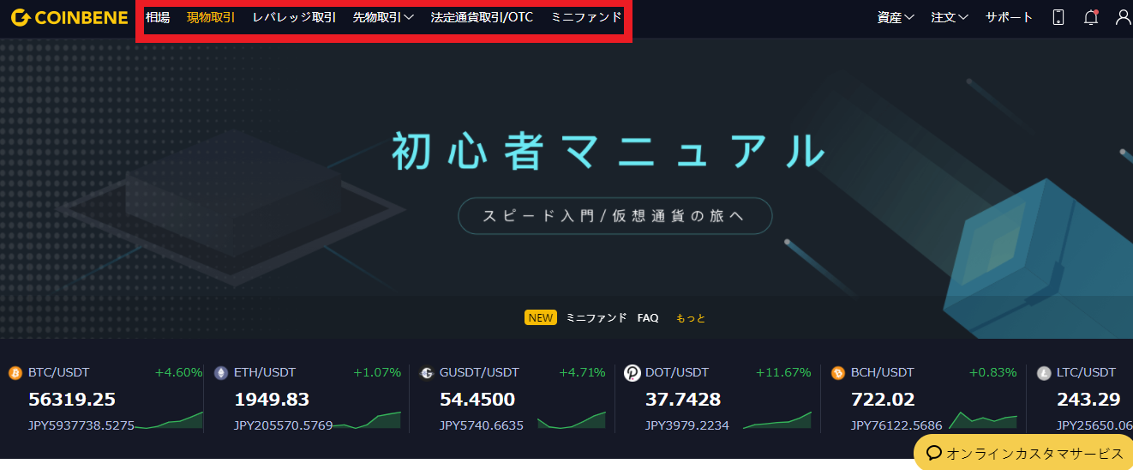Click the Bitcoin Cash icon for BCH/USDT
This screenshot has height=470, width=1133.
(x=838, y=373)
